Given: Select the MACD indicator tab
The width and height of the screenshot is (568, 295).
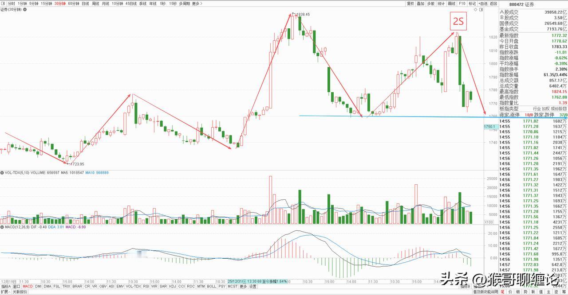Looking at the screenshot, I should [x=28, y=287].
